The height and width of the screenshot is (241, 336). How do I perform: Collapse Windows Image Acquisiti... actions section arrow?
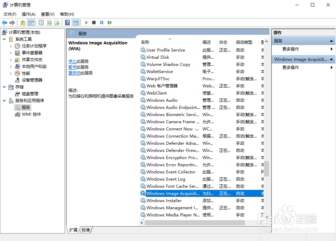[331, 59]
